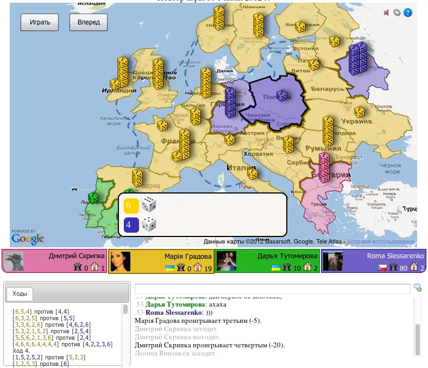The height and width of the screenshot is (368, 428).
Task: Select the yellow dice stack on Ukraine
Action: pyautogui.click(x=328, y=130)
